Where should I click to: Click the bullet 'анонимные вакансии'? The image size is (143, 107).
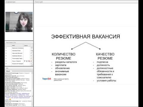[x=62, y=73]
